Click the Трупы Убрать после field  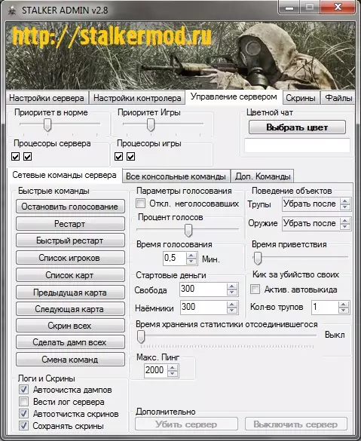[x=311, y=204]
